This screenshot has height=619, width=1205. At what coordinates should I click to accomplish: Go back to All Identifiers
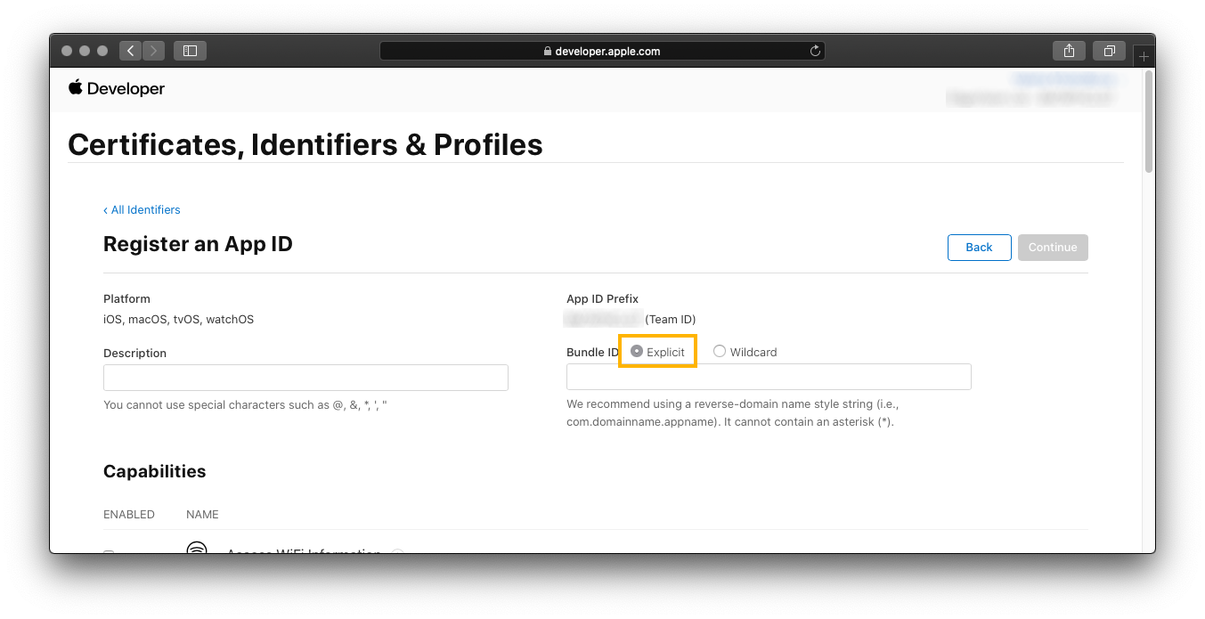click(142, 210)
